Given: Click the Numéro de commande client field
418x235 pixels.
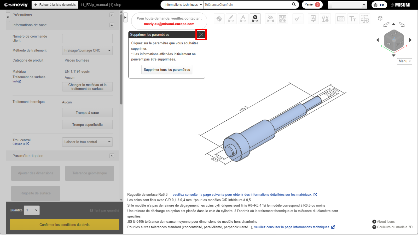Looking at the screenshot, I should tap(87, 39).
